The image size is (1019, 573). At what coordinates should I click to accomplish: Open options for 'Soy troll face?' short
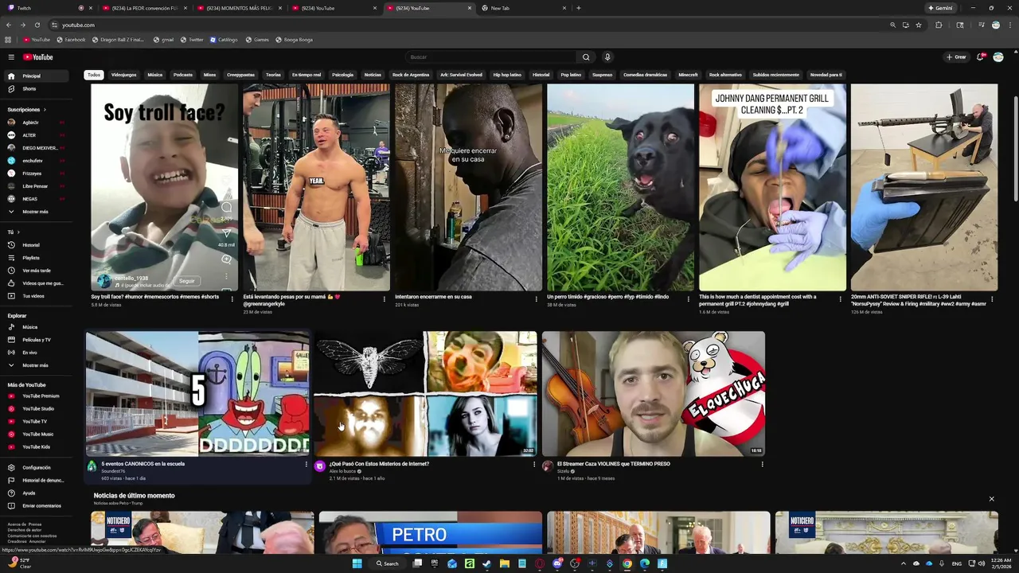point(232,299)
